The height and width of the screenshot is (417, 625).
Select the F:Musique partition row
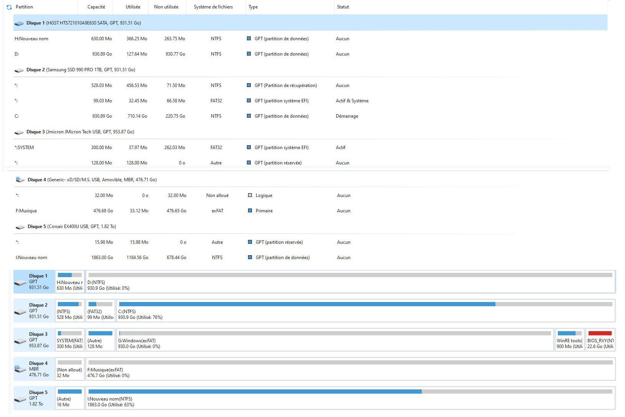pyautogui.click(x=26, y=211)
